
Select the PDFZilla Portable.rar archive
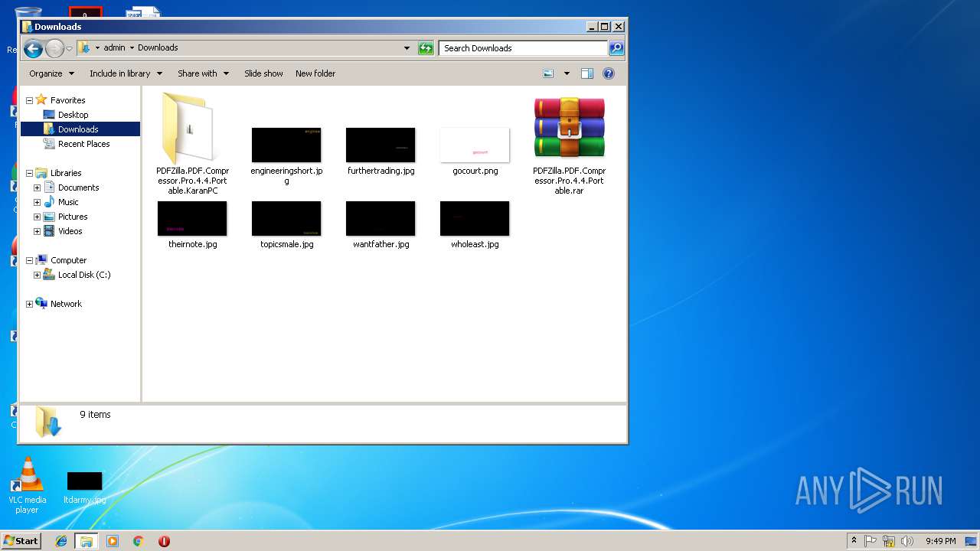pyautogui.click(x=569, y=144)
